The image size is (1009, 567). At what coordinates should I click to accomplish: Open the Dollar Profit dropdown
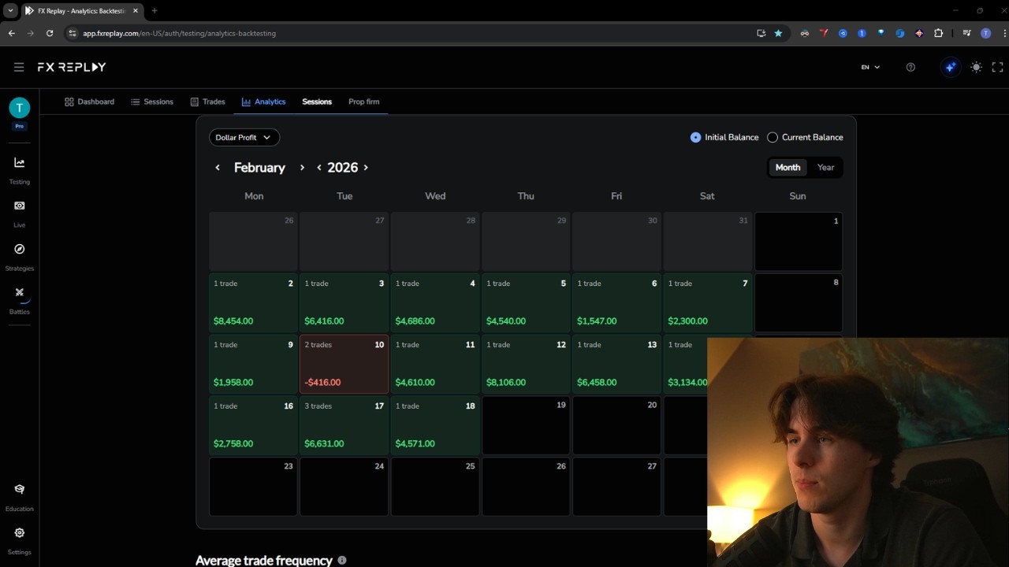(x=244, y=137)
